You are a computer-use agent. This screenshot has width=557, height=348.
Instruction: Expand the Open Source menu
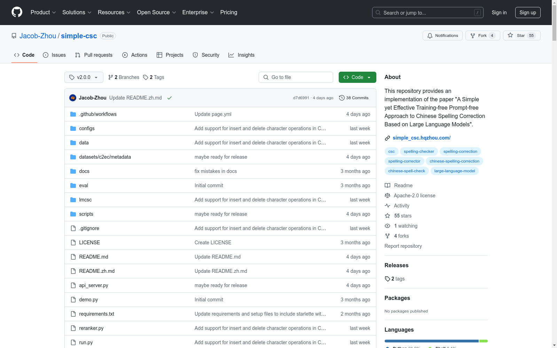tap(157, 13)
